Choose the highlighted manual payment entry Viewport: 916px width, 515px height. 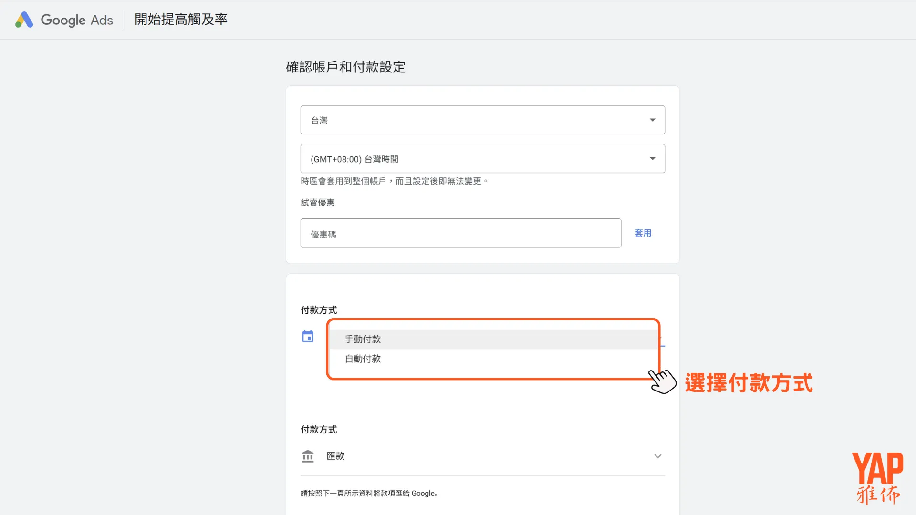pyautogui.click(x=363, y=339)
